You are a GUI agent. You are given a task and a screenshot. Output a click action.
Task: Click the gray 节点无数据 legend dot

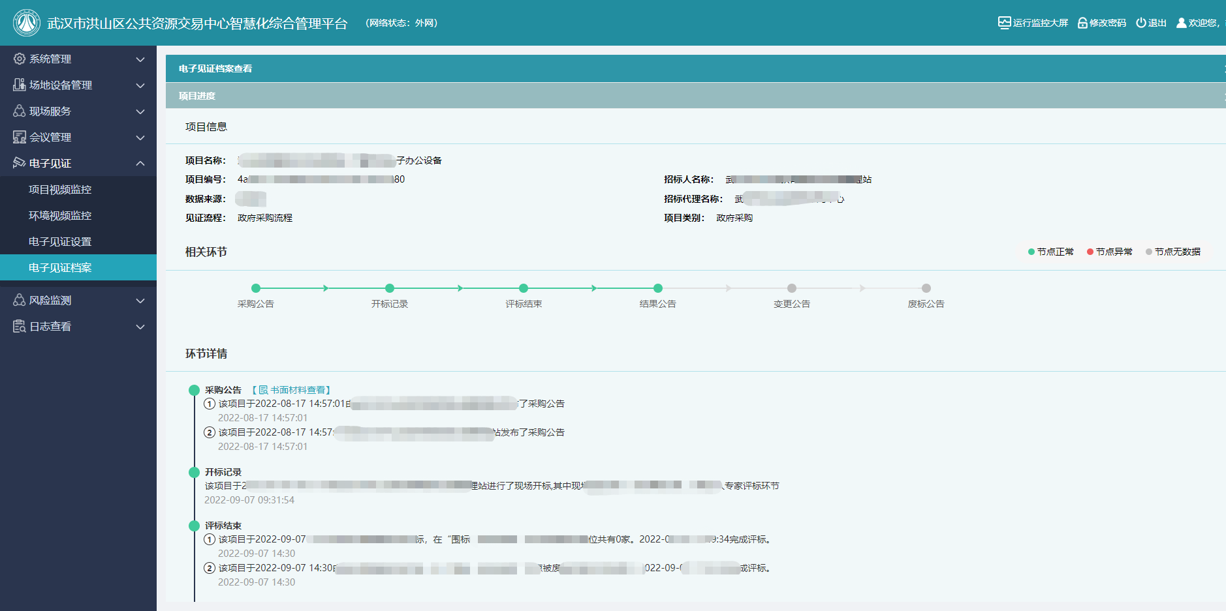1149,252
